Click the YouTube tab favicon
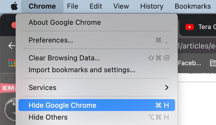 tap(190, 27)
